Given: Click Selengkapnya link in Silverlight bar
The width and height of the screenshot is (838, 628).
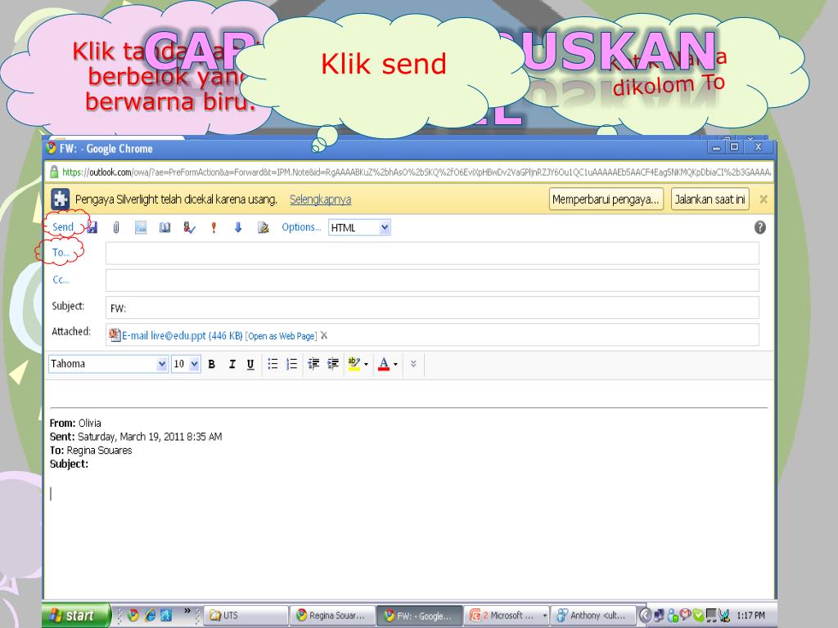Looking at the screenshot, I should (320, 200).
